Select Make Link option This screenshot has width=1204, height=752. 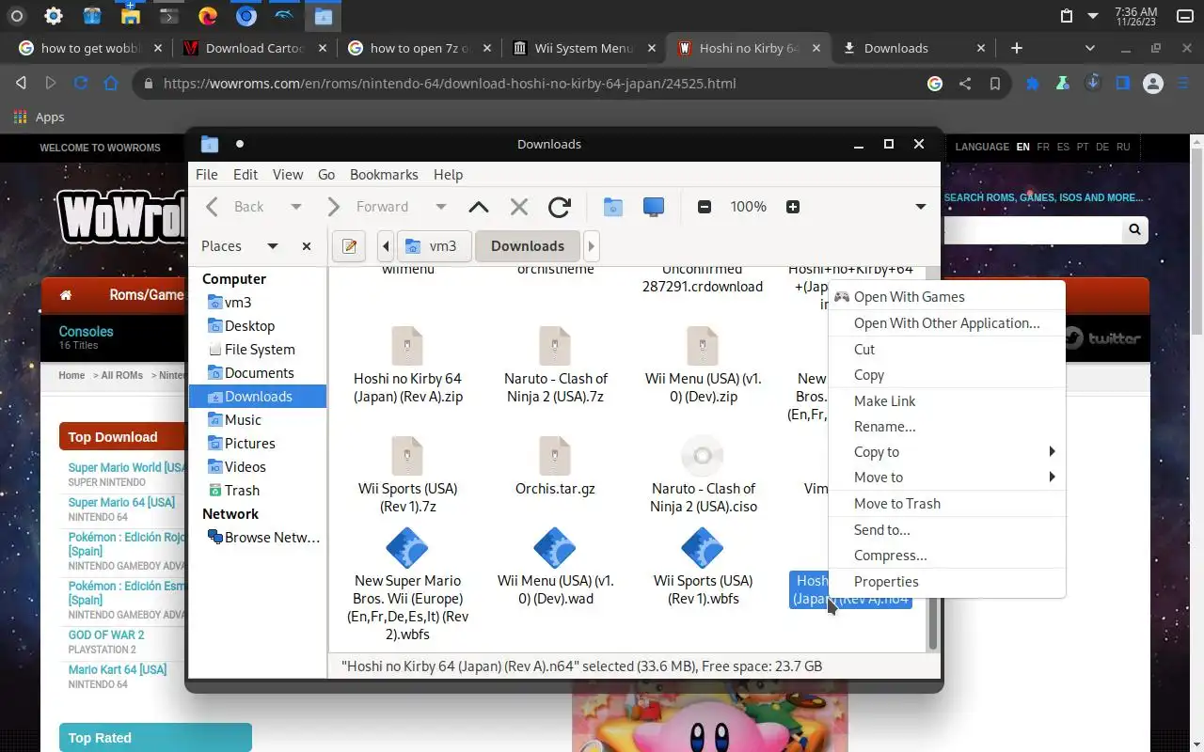(946, 401)
